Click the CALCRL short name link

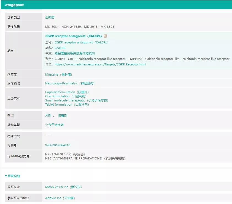pos(60,48)
